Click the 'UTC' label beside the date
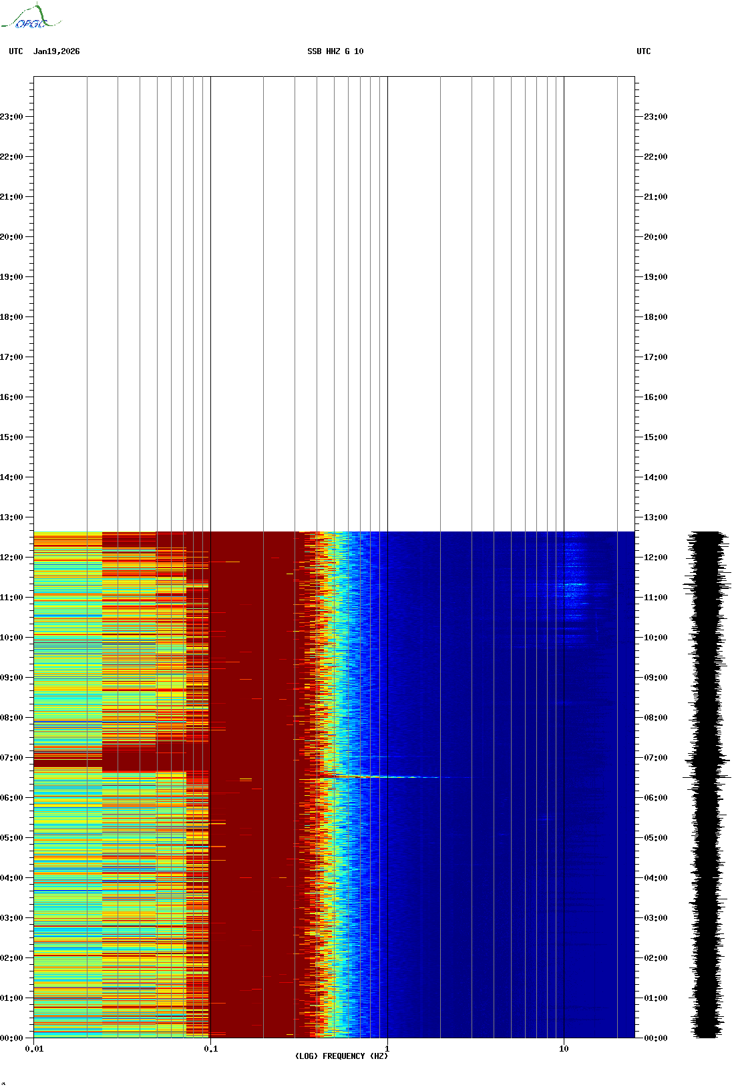736x1091 pixels. 16,51
